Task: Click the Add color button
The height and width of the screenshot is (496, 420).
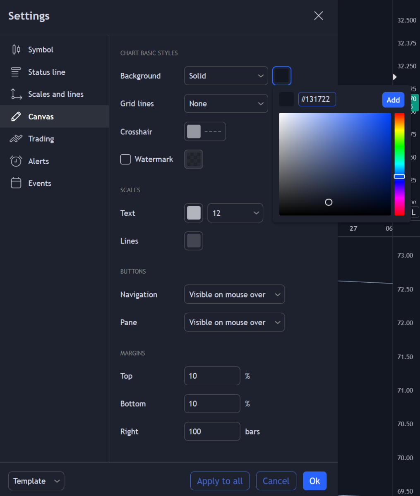Action: coord(393,100)
